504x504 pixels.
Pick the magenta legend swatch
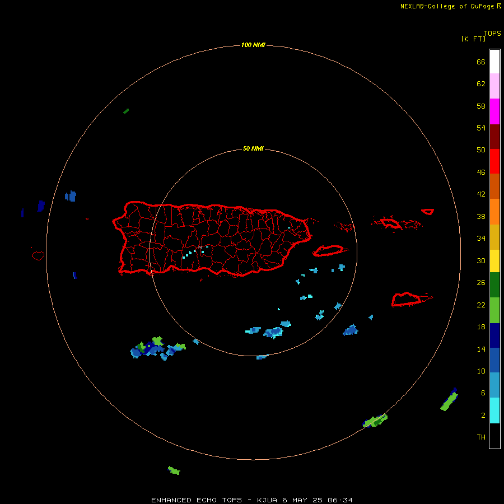pos(494,111)
